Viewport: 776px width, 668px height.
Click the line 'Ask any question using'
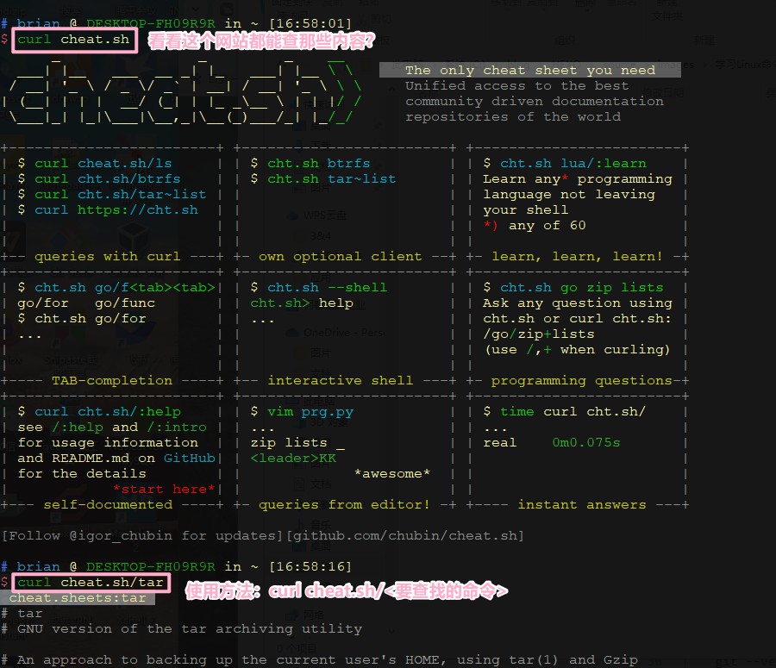click(578, 303)
